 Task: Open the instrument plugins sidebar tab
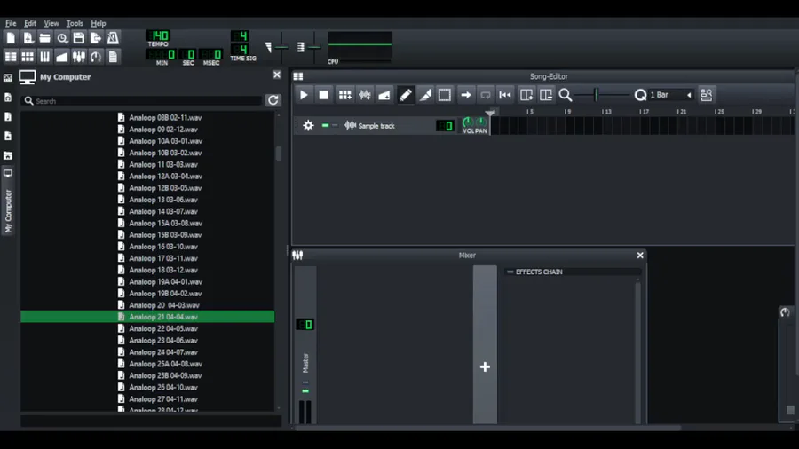[x=8, y=78]
